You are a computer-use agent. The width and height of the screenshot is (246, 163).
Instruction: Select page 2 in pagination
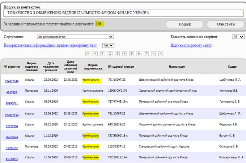click(x=110, y=54)
